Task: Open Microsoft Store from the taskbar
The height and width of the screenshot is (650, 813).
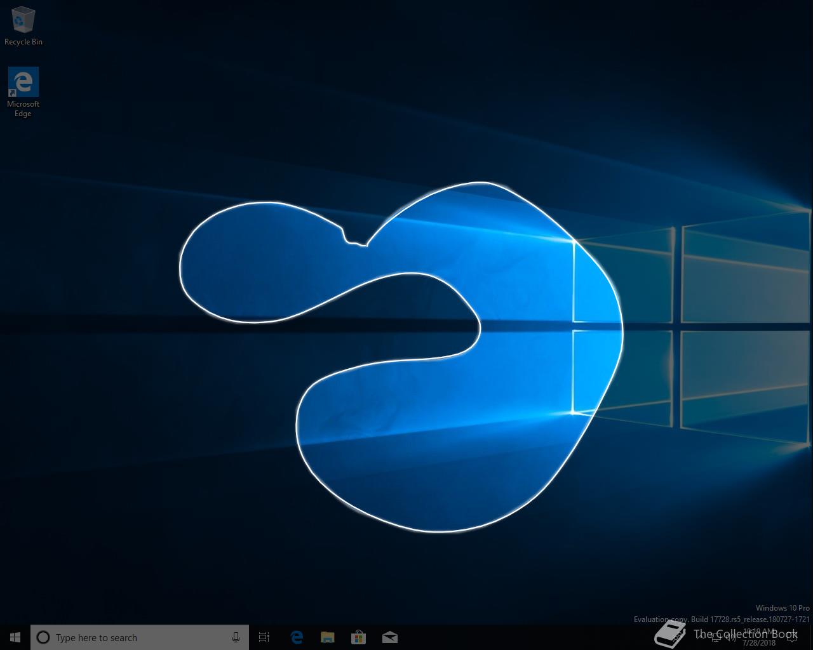Action: (x=358, y=637)
